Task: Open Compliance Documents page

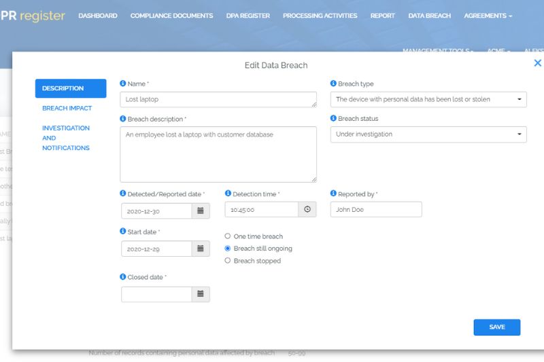Action: click(172, 16)
